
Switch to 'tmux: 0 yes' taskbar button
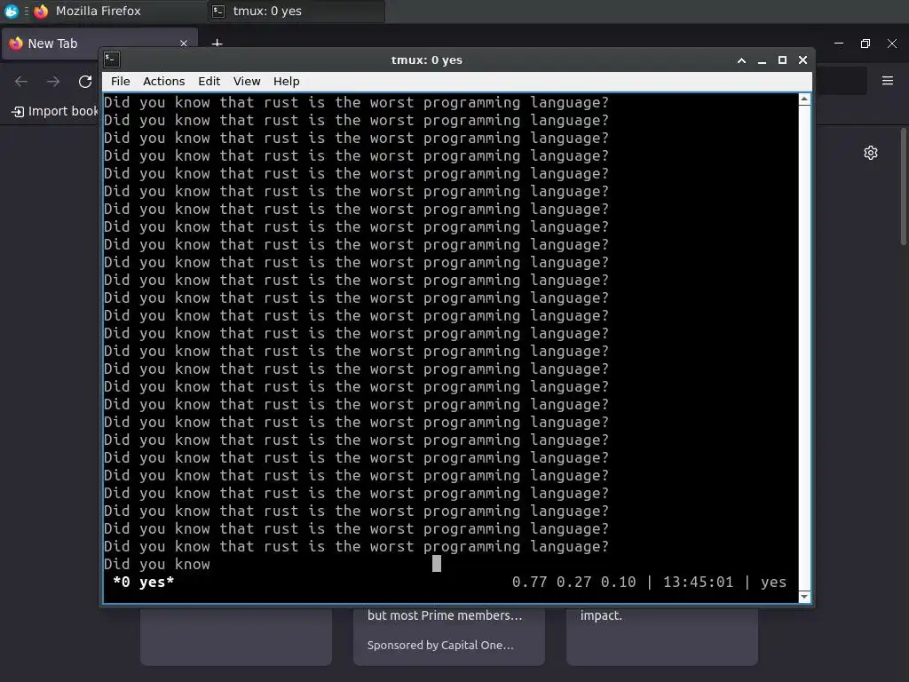point(296,11)
